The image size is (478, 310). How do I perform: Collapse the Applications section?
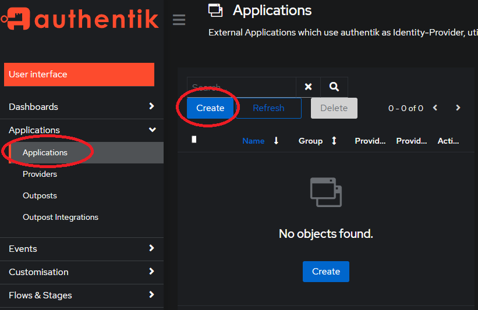click(x=82, y=130)
